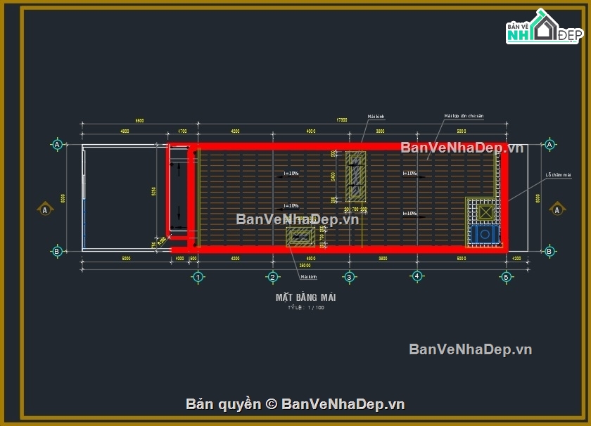
Task: Select the roof access hatch square symbol
Action: coord(485,212)
